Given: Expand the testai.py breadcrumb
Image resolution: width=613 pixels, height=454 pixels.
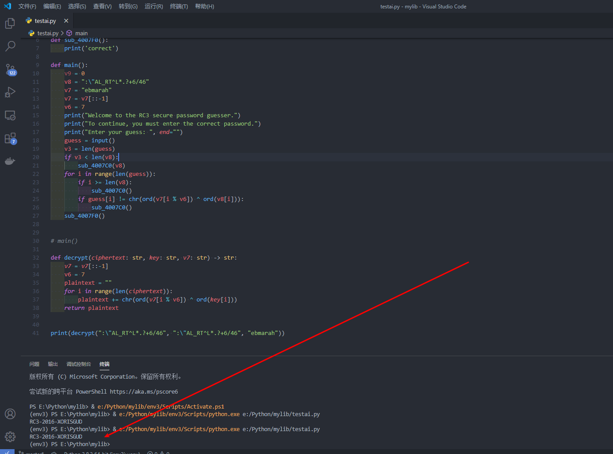Looking at the screenshot, I should (48, 33).
